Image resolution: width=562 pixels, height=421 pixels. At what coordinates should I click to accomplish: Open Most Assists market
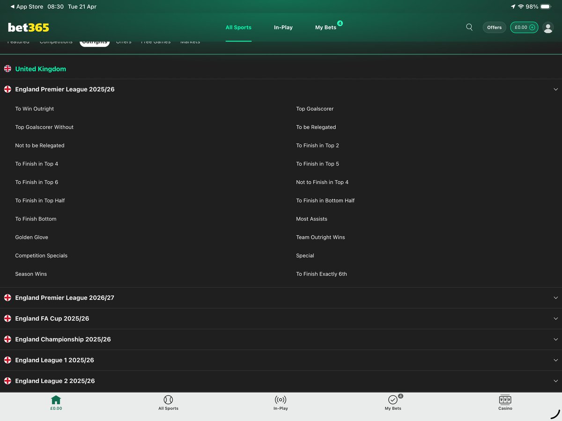point(311,219)
